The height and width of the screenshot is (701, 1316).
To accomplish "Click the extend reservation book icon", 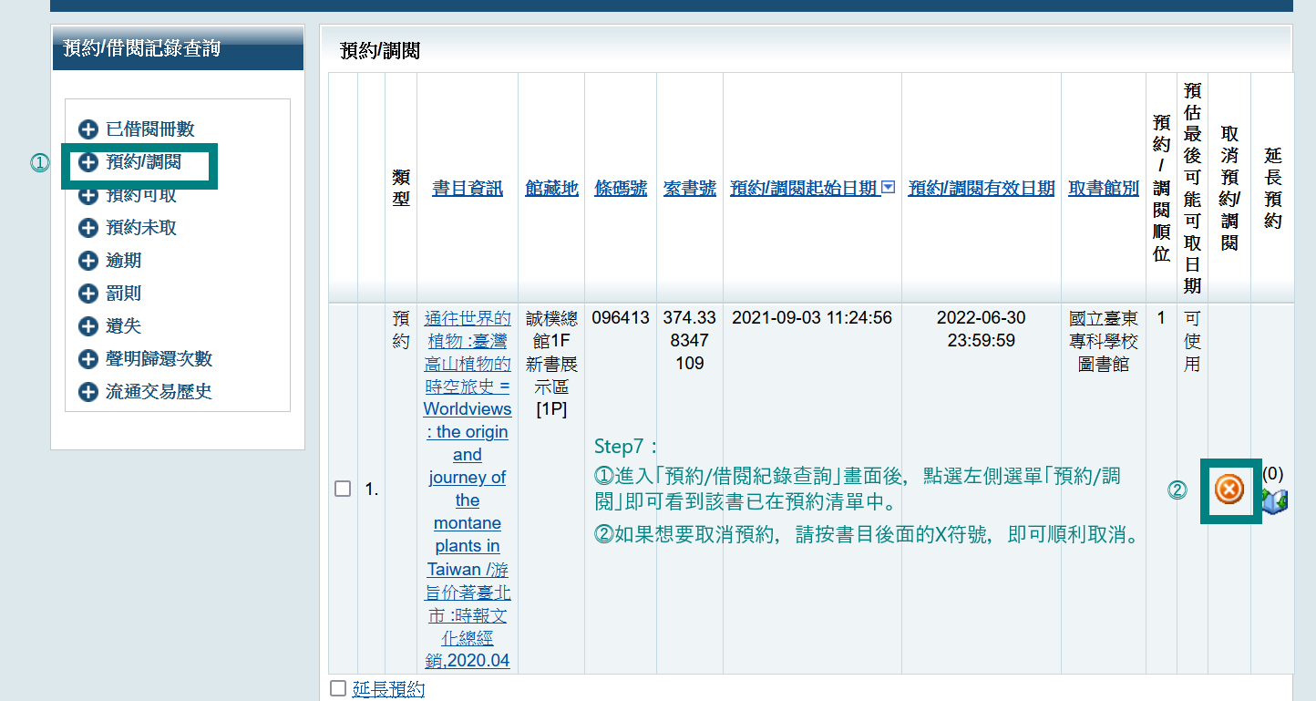I will click(x=1275, y=500).
